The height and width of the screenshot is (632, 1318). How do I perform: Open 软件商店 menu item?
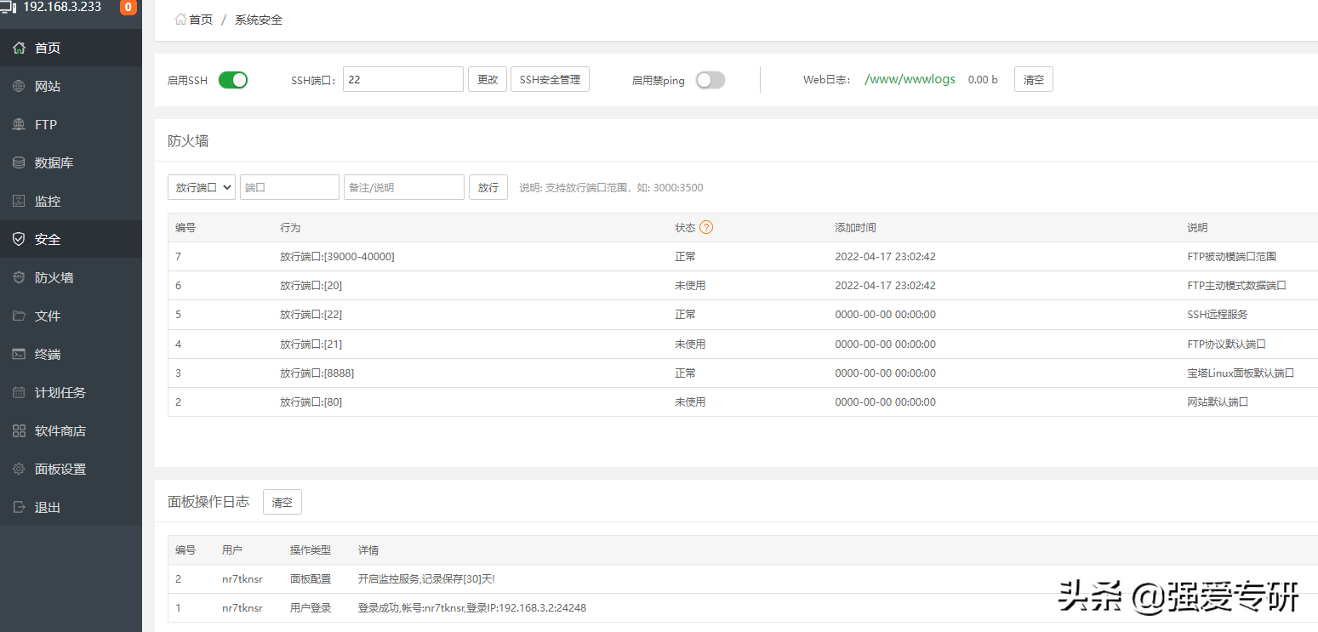71,430
